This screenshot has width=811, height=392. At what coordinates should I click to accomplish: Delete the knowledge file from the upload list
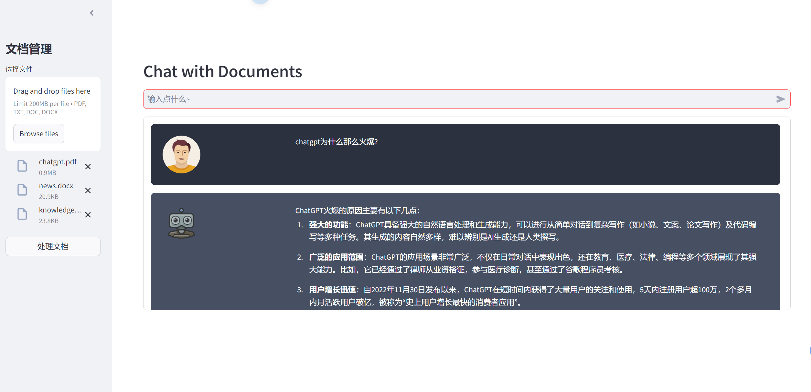coord(88,215)
